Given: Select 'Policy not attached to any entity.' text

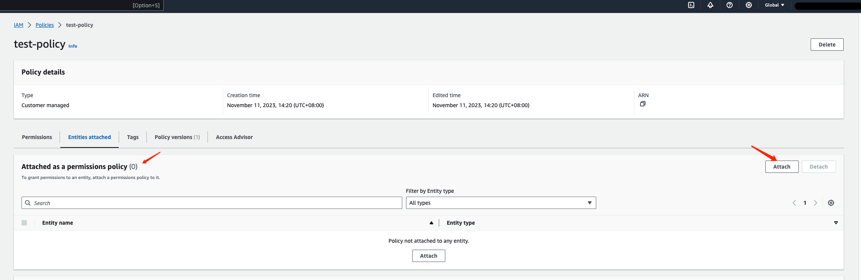Looking at the screenshot, I should tap(429, 241).
